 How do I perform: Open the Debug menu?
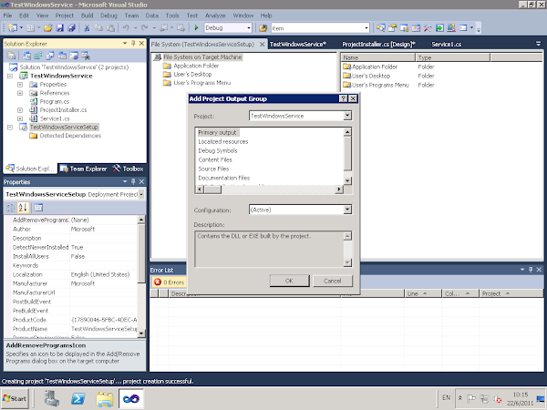108,15
